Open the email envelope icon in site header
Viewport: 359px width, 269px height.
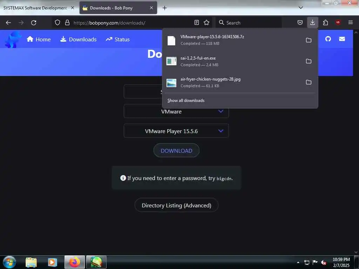[x=342, y=39]
